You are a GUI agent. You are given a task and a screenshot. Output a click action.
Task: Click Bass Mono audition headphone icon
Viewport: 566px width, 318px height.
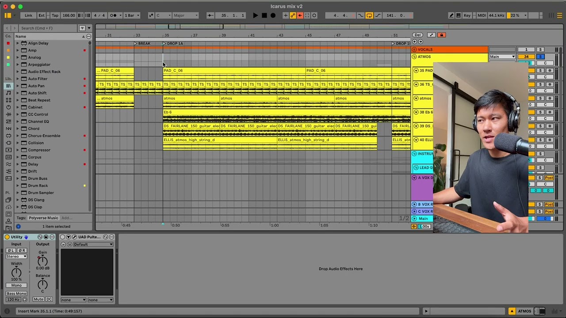(x=25, y=300)
